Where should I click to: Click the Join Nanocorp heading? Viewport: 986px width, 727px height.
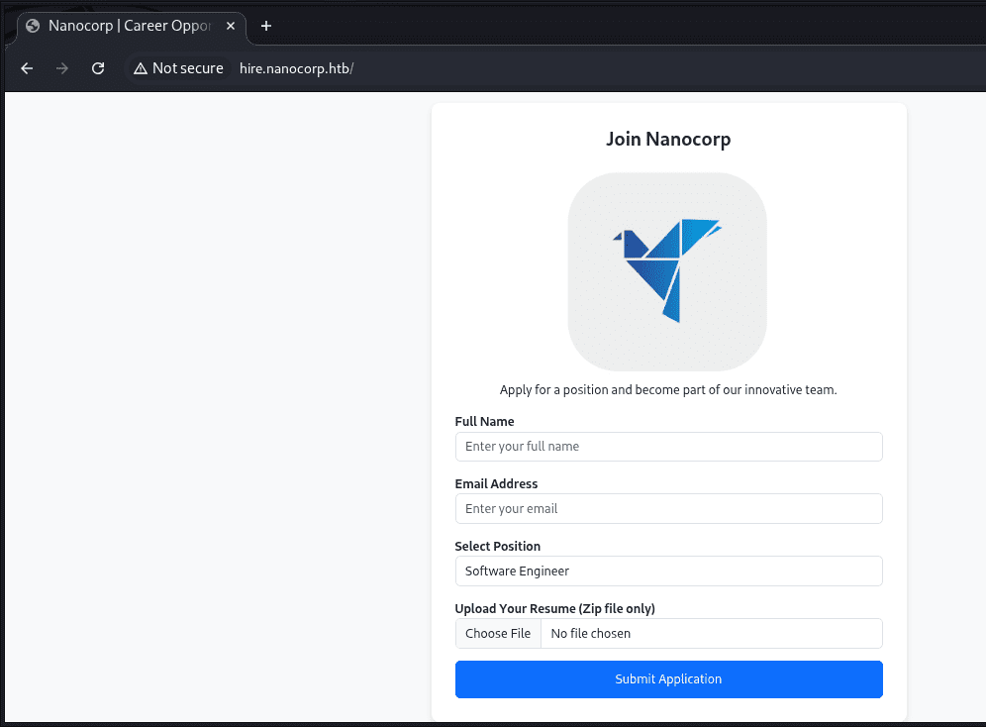coord(668,140)
